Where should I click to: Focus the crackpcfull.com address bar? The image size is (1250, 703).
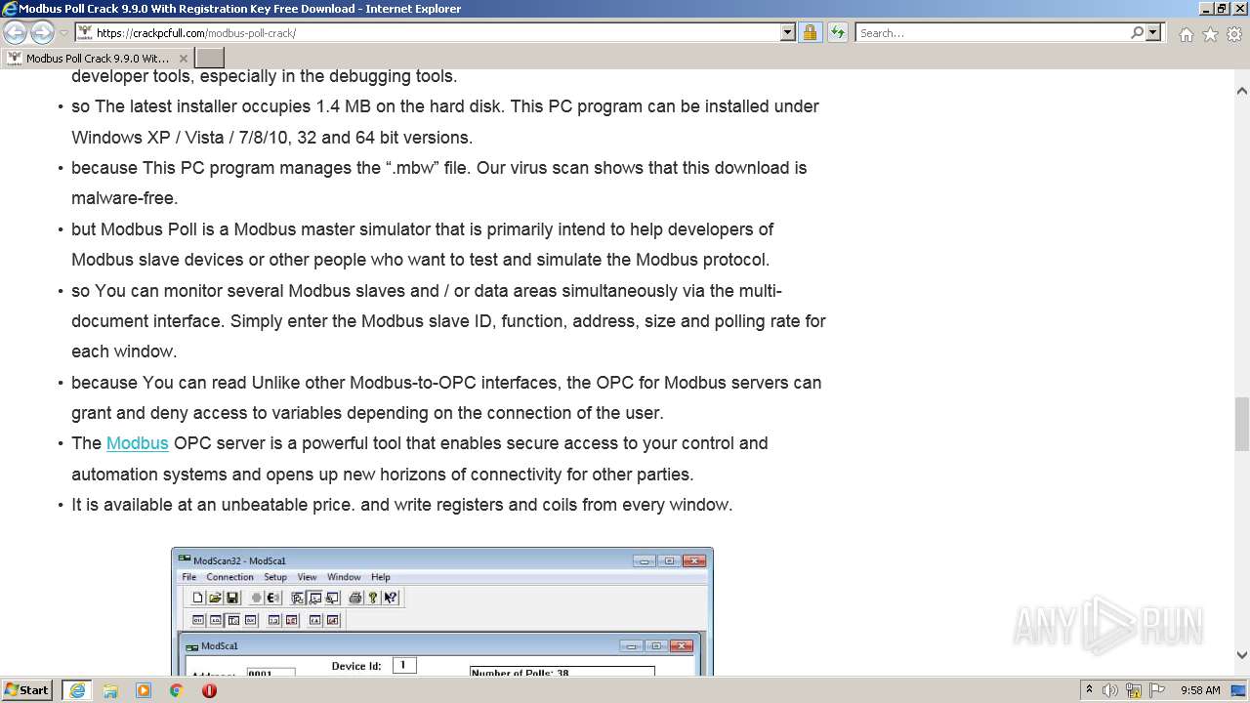coord(437,33)
